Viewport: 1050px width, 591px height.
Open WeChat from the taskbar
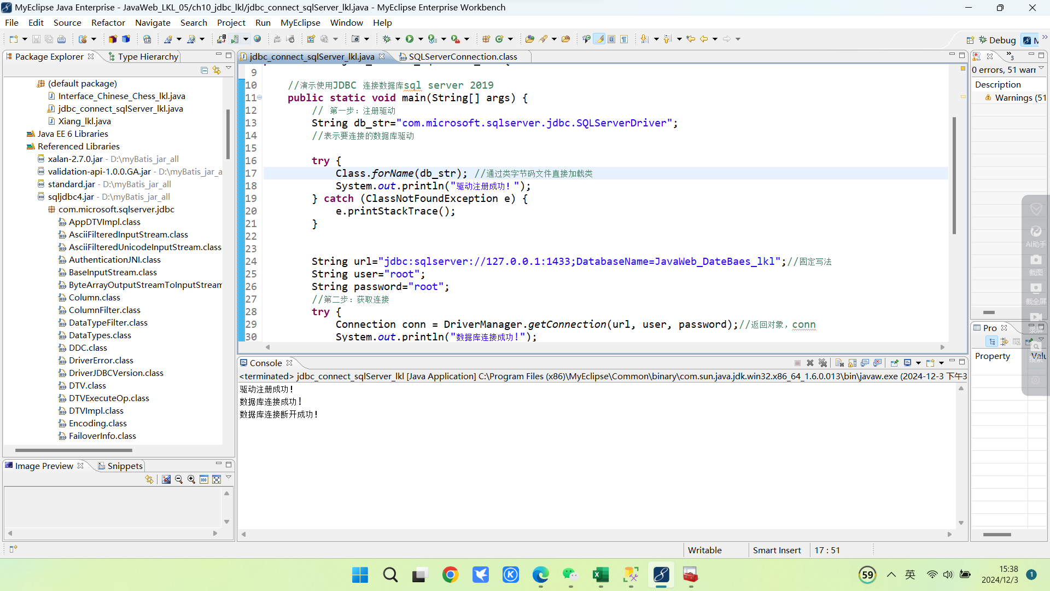click(570, 575)
